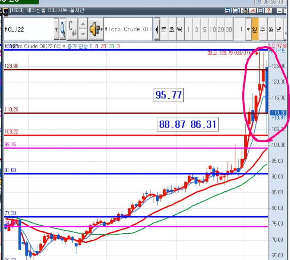Click the 종가 단순 moving average label
290x260 pixels.
pyautogui.click(x=78, y=46)
